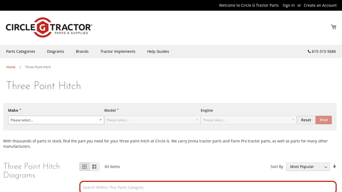Expand the Make dropdown

[x=56, y=120]
